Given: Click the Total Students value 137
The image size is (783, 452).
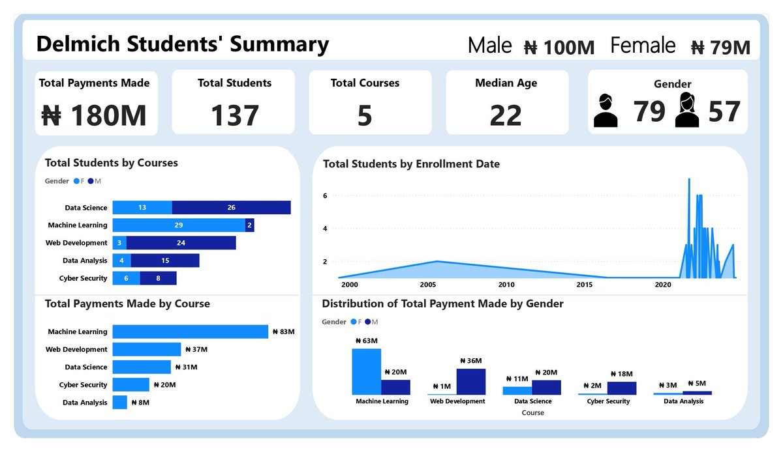Looking at the screenshot, I should tap(234, 115).
